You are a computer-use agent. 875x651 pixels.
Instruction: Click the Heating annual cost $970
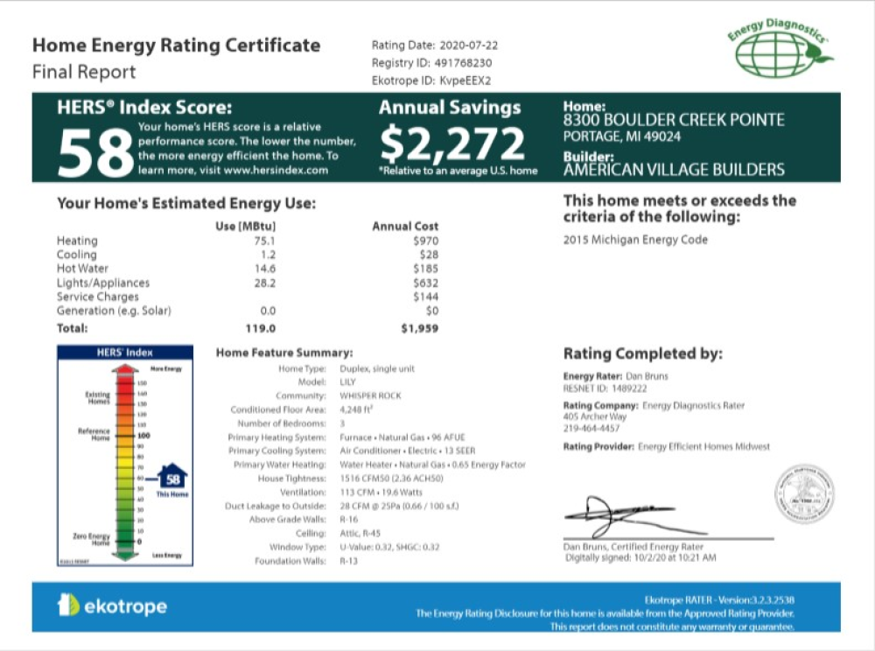[426, 241]
